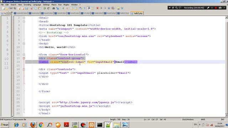The image size is (228, 128).
Task: Collapse the control-group div fold on line 13
Action: 24,58
